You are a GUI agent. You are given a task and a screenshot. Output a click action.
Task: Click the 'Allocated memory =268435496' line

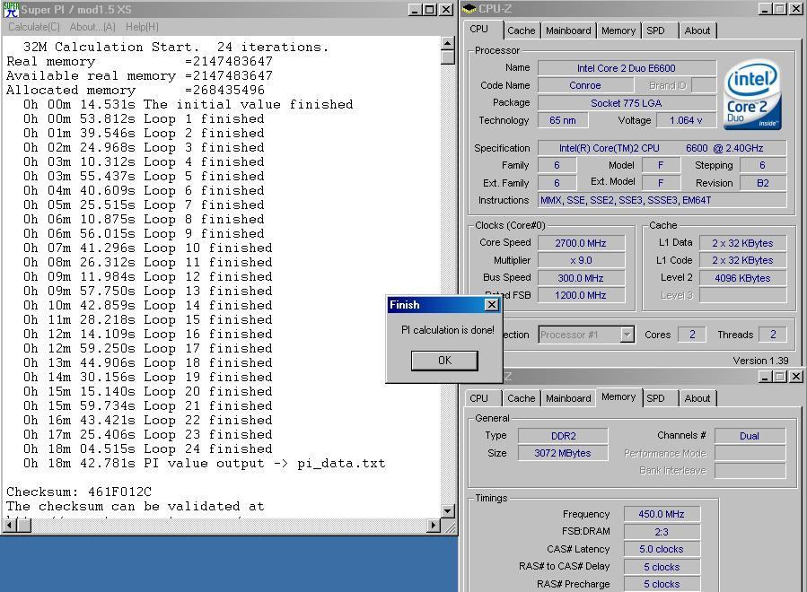pyautogui.click(x=136, y=90)
